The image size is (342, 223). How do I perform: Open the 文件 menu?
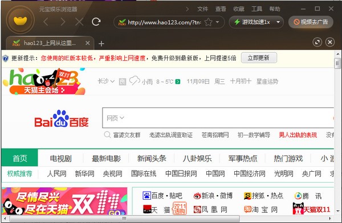tap(202, 9)
